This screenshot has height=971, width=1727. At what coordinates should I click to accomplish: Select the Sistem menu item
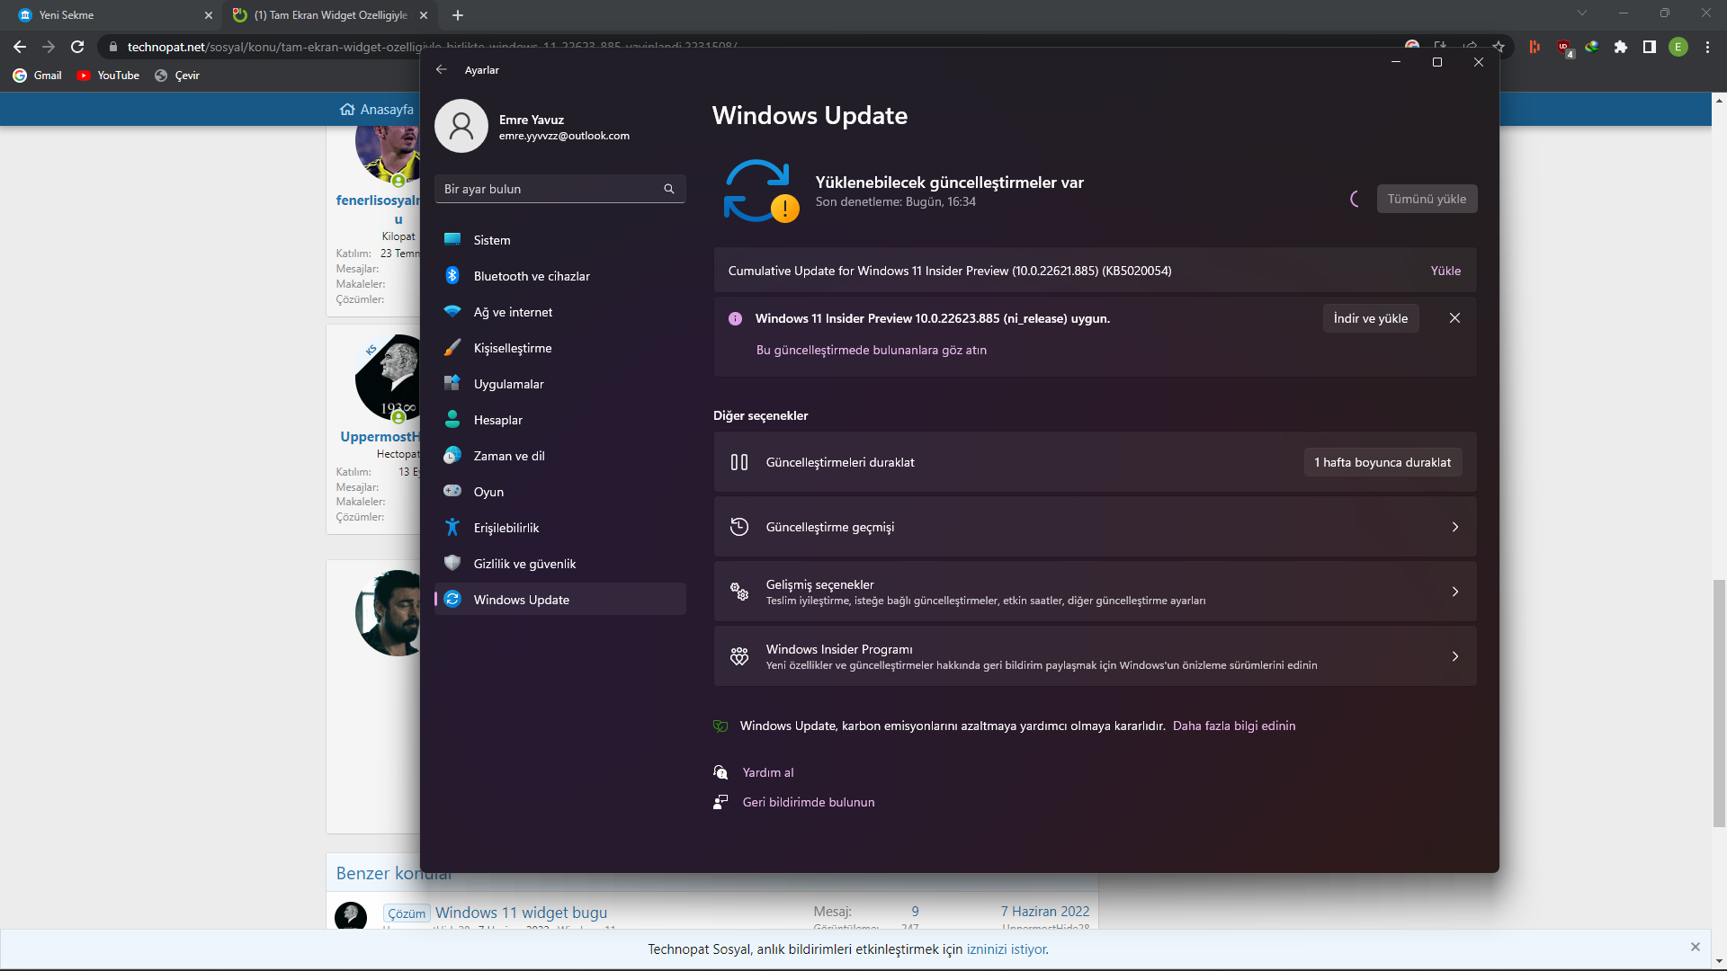point(492,240)
